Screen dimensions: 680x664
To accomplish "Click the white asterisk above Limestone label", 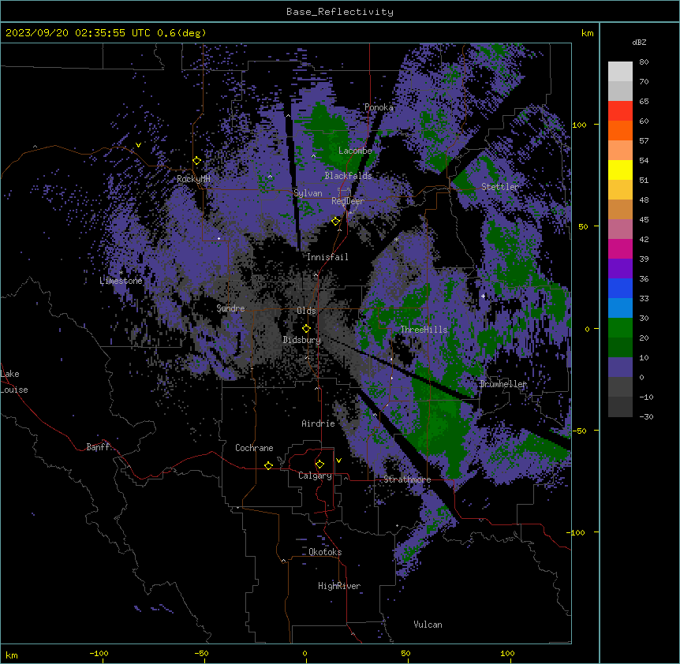I will coord(121,273).
